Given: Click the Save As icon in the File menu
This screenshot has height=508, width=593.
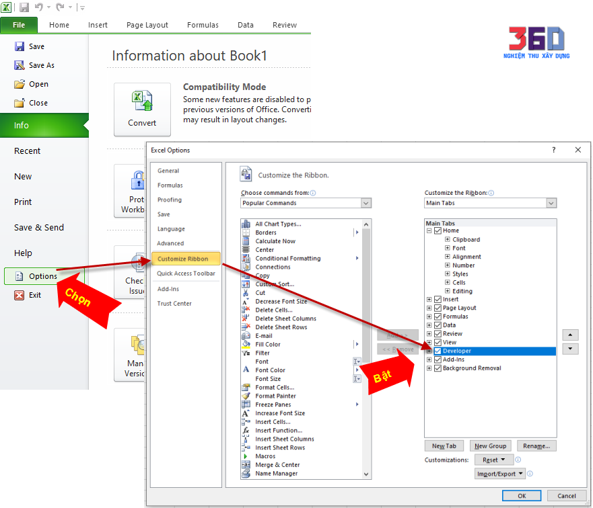Looking at the screenshot, I should 20,65.
